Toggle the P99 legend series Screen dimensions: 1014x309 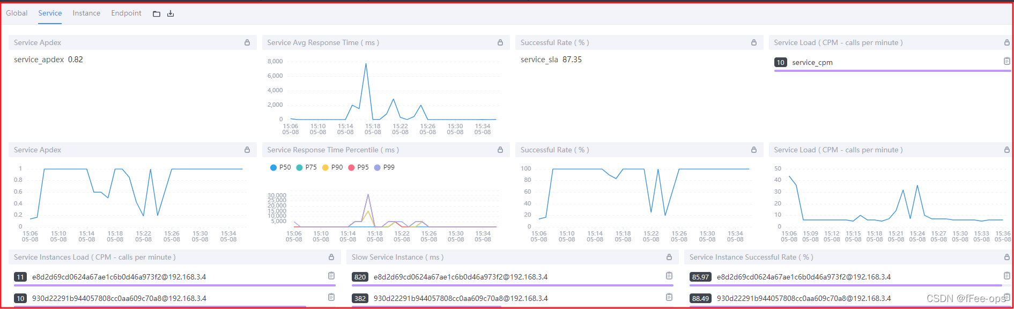tap(384, 167)
